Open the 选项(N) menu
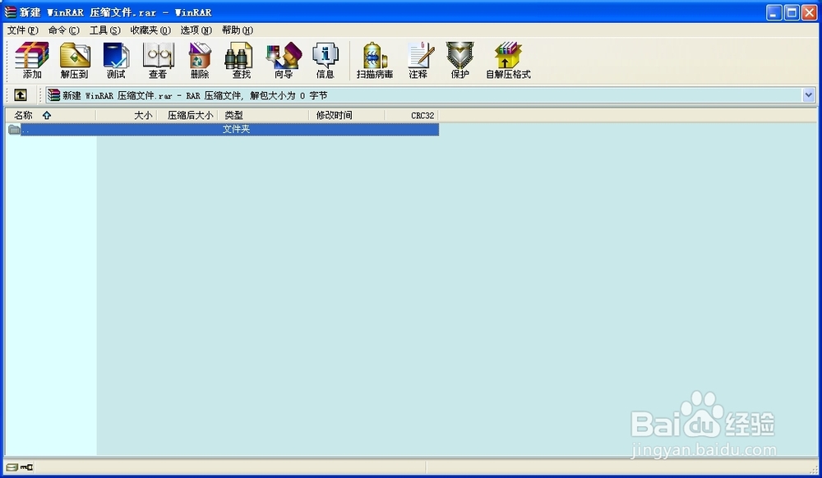Screen dimensions: 822x478 click(196, 30)
